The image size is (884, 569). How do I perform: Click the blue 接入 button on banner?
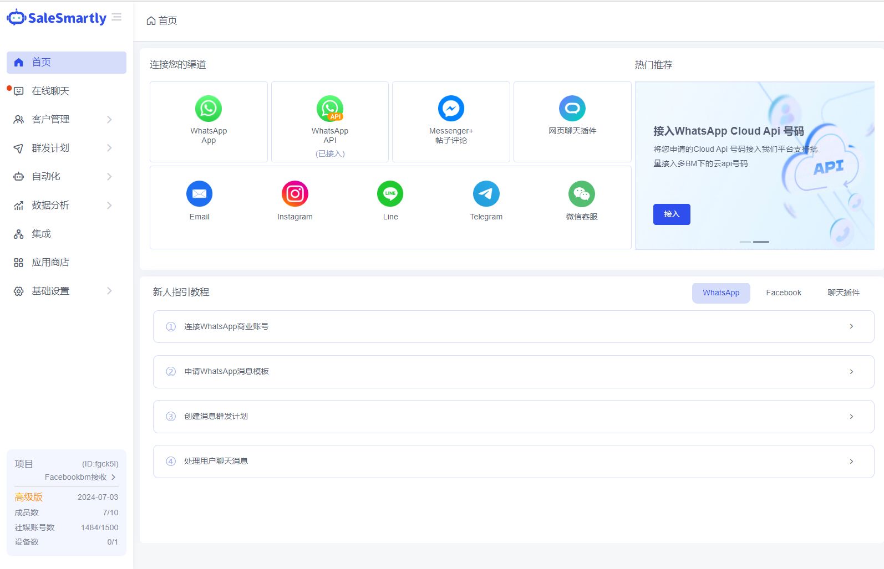pos(672,214)
